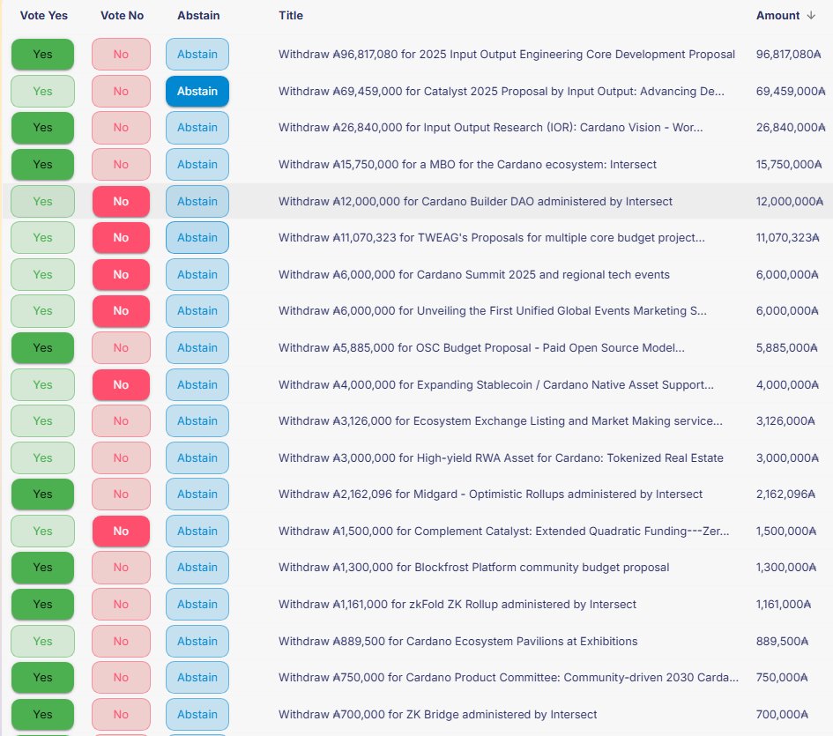Vote Yes on Input Output Engineering Core Development
Viewport: 833px width, 736px height.
42,54
